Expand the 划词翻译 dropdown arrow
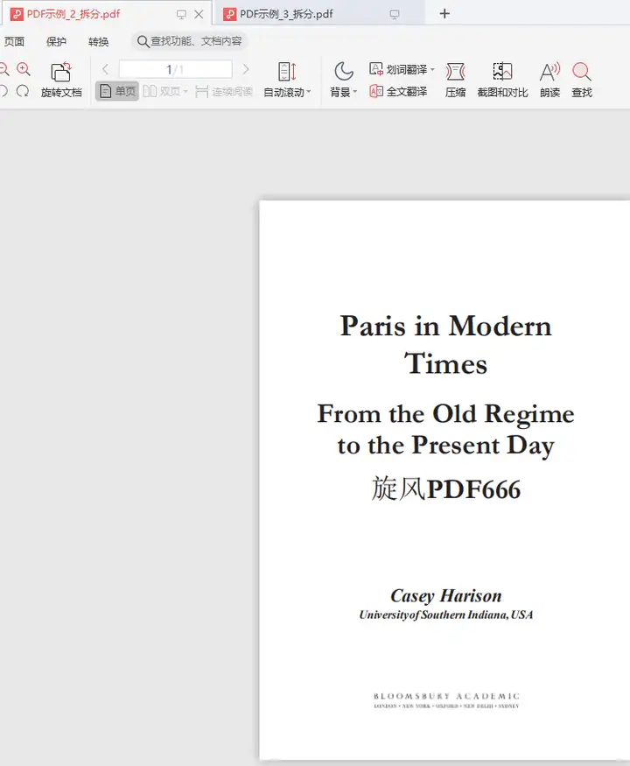 (x=432, y=69)
